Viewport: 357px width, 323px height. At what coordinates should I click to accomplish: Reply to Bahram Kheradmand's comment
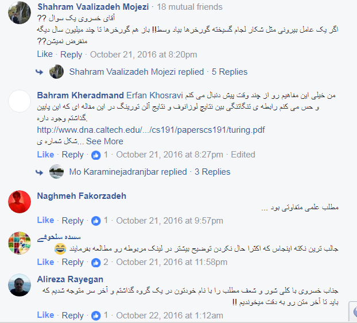coord(73,155)
